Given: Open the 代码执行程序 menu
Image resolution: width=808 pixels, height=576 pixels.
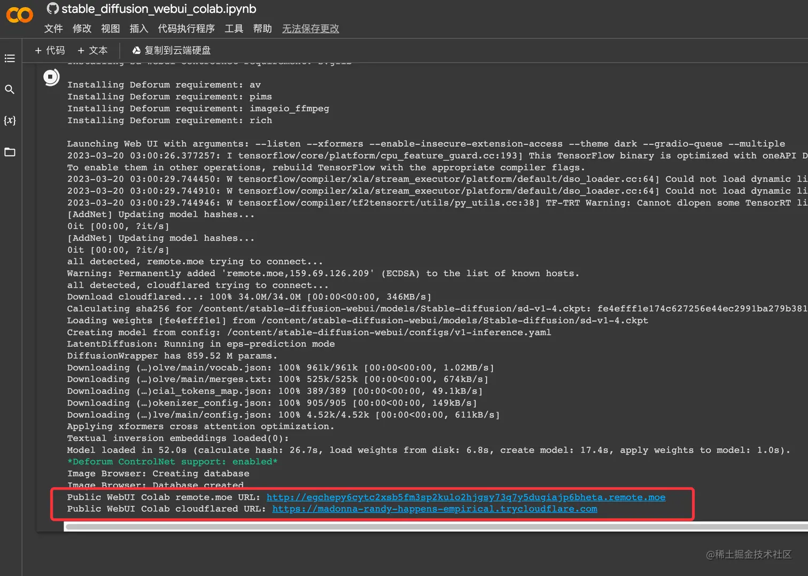Looking at the screenshot, I should 186,29.
